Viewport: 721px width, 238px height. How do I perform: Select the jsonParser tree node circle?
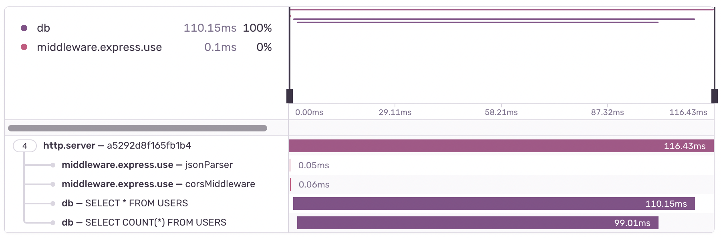tap(53, 165)
